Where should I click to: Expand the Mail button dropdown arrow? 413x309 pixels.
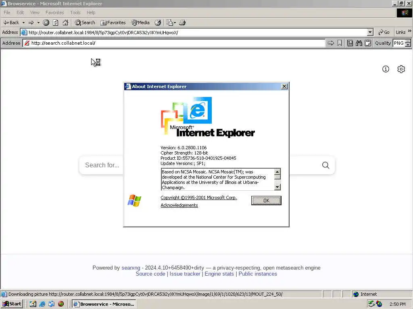(x=175, y=23)
